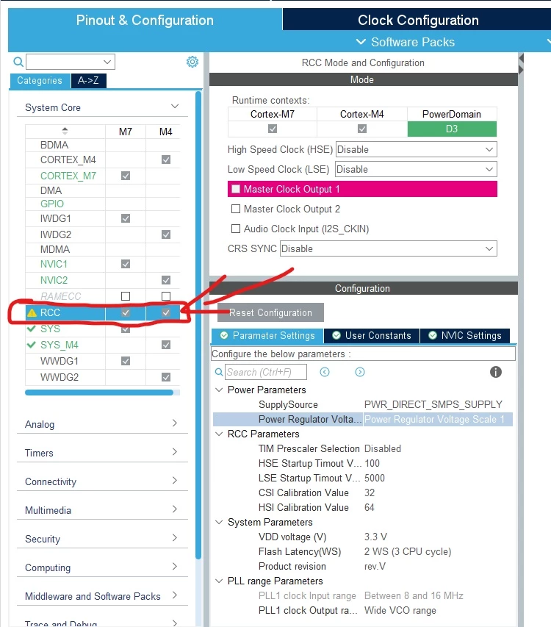Toggle RAMECC checkbox in M7 column
This screenshot has height=627, width=551.
[126, 296]
